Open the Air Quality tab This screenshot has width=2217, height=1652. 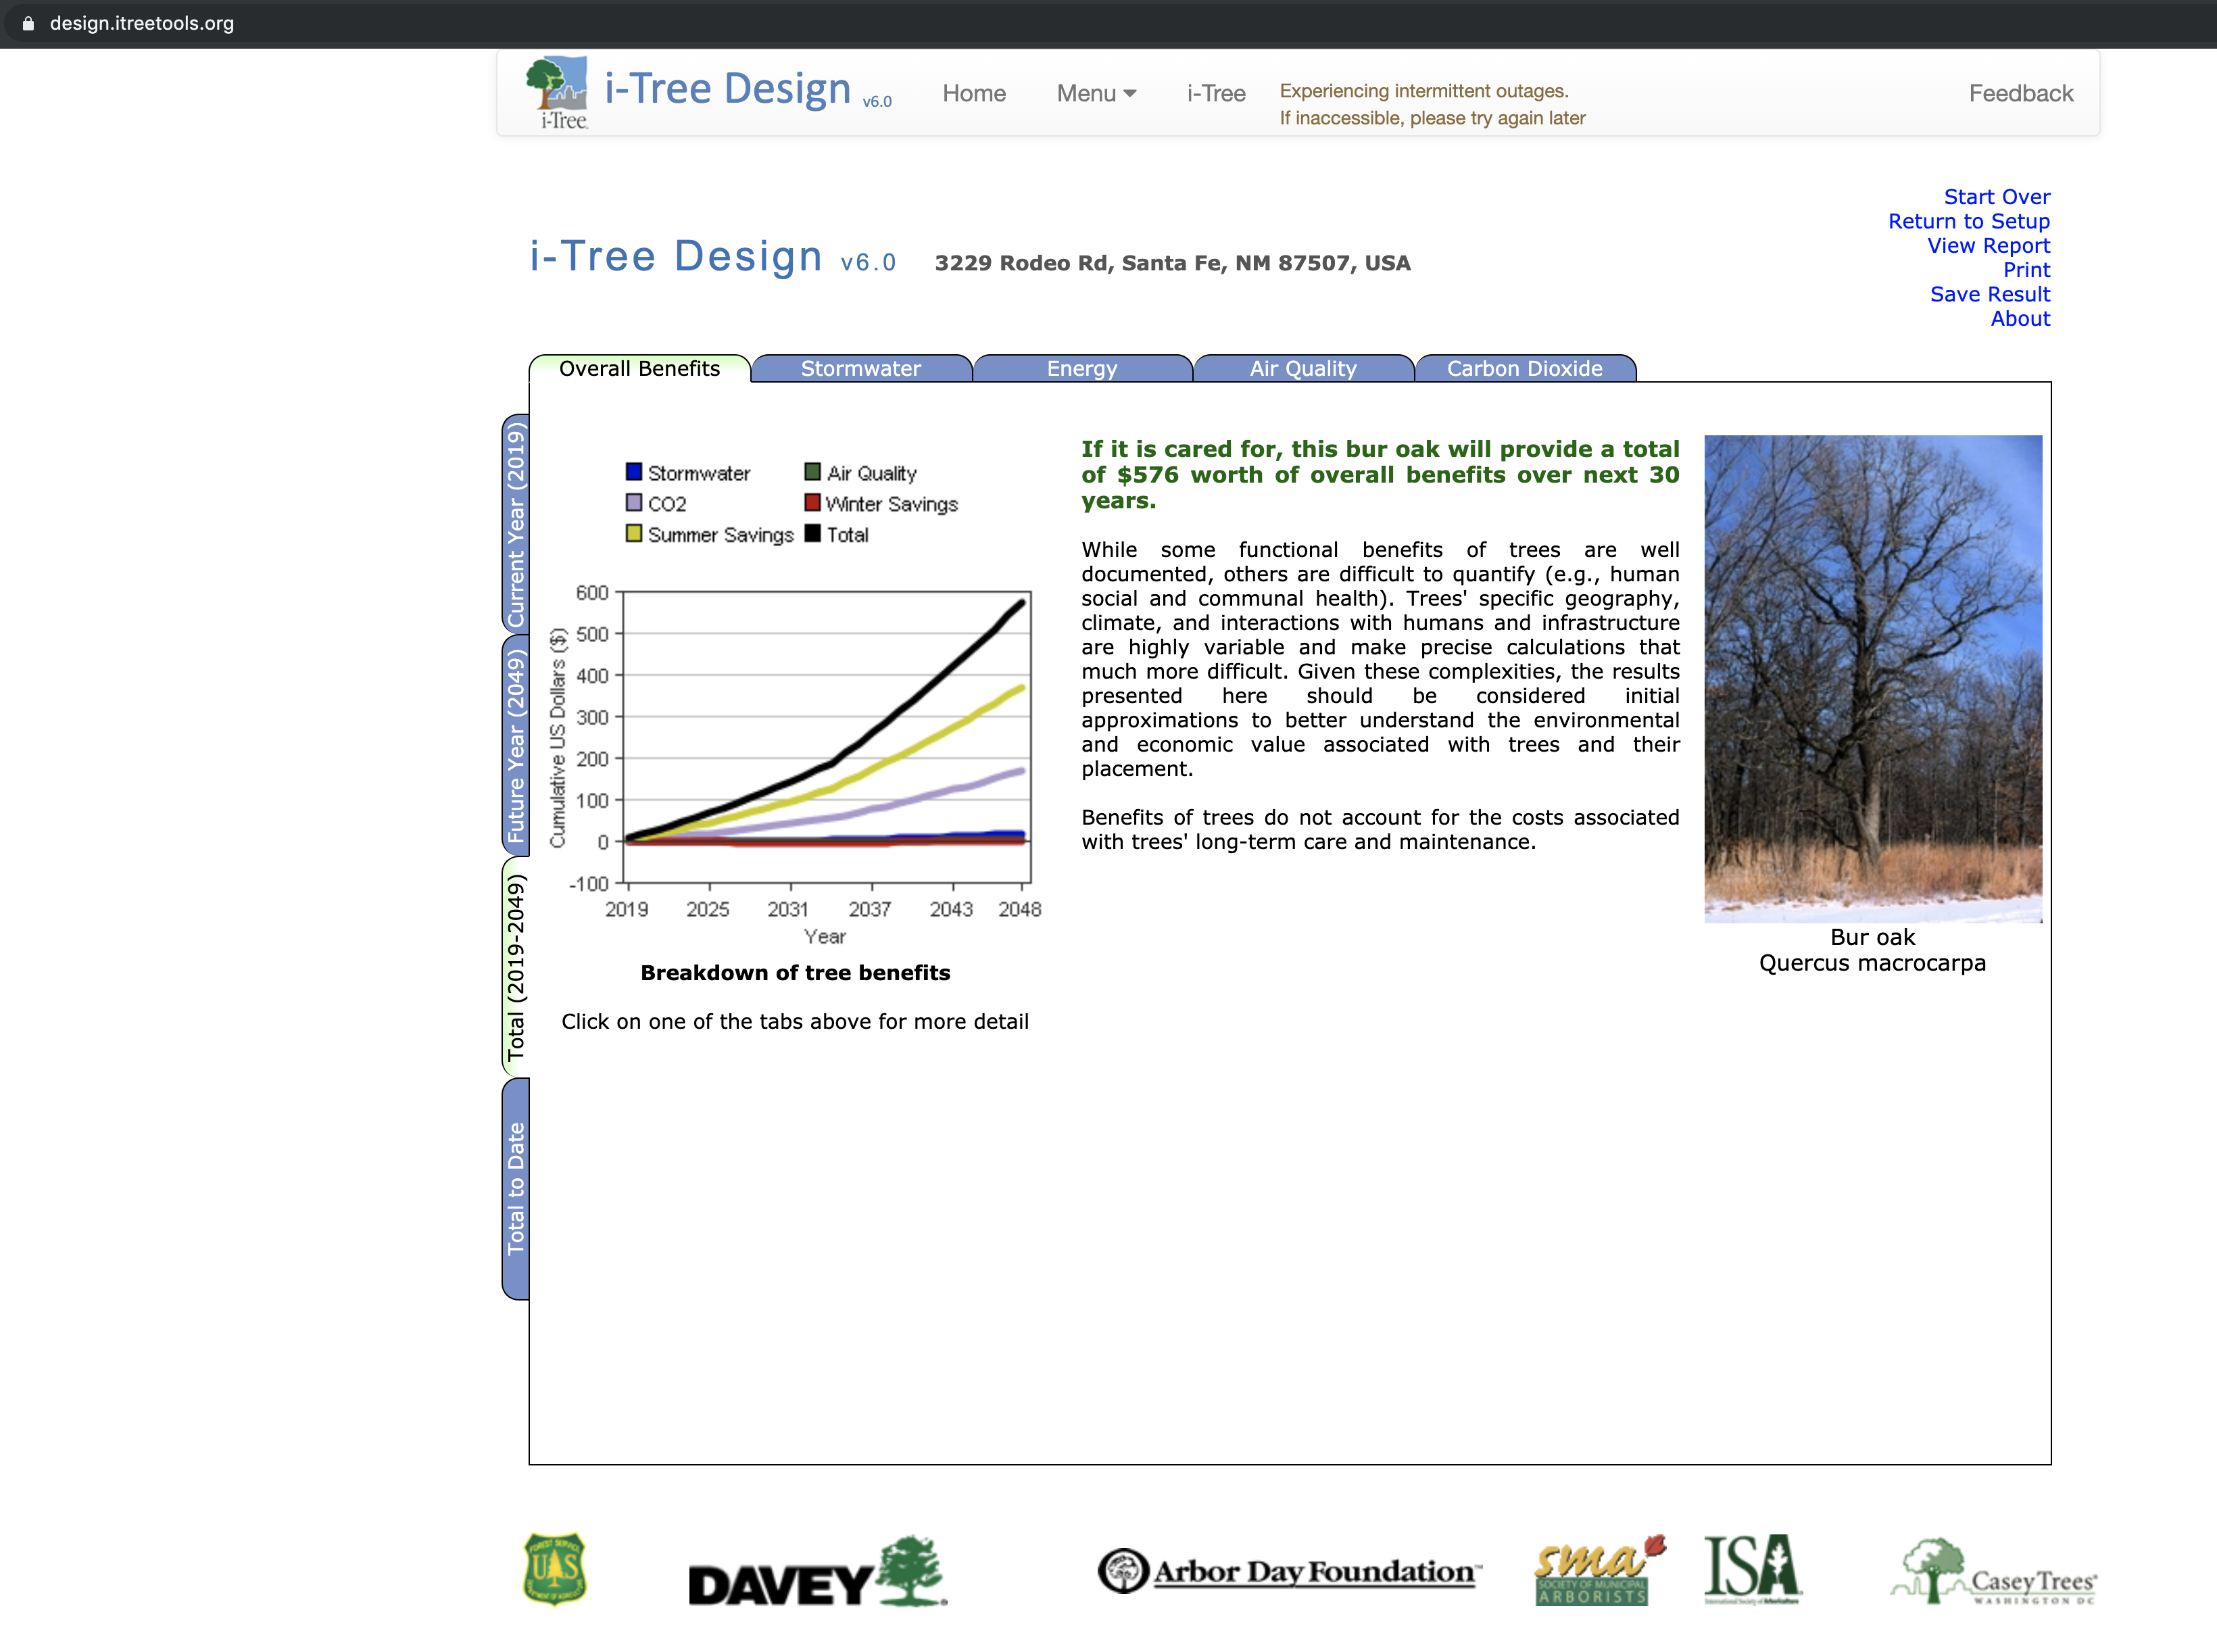[x=1302, y=369]
